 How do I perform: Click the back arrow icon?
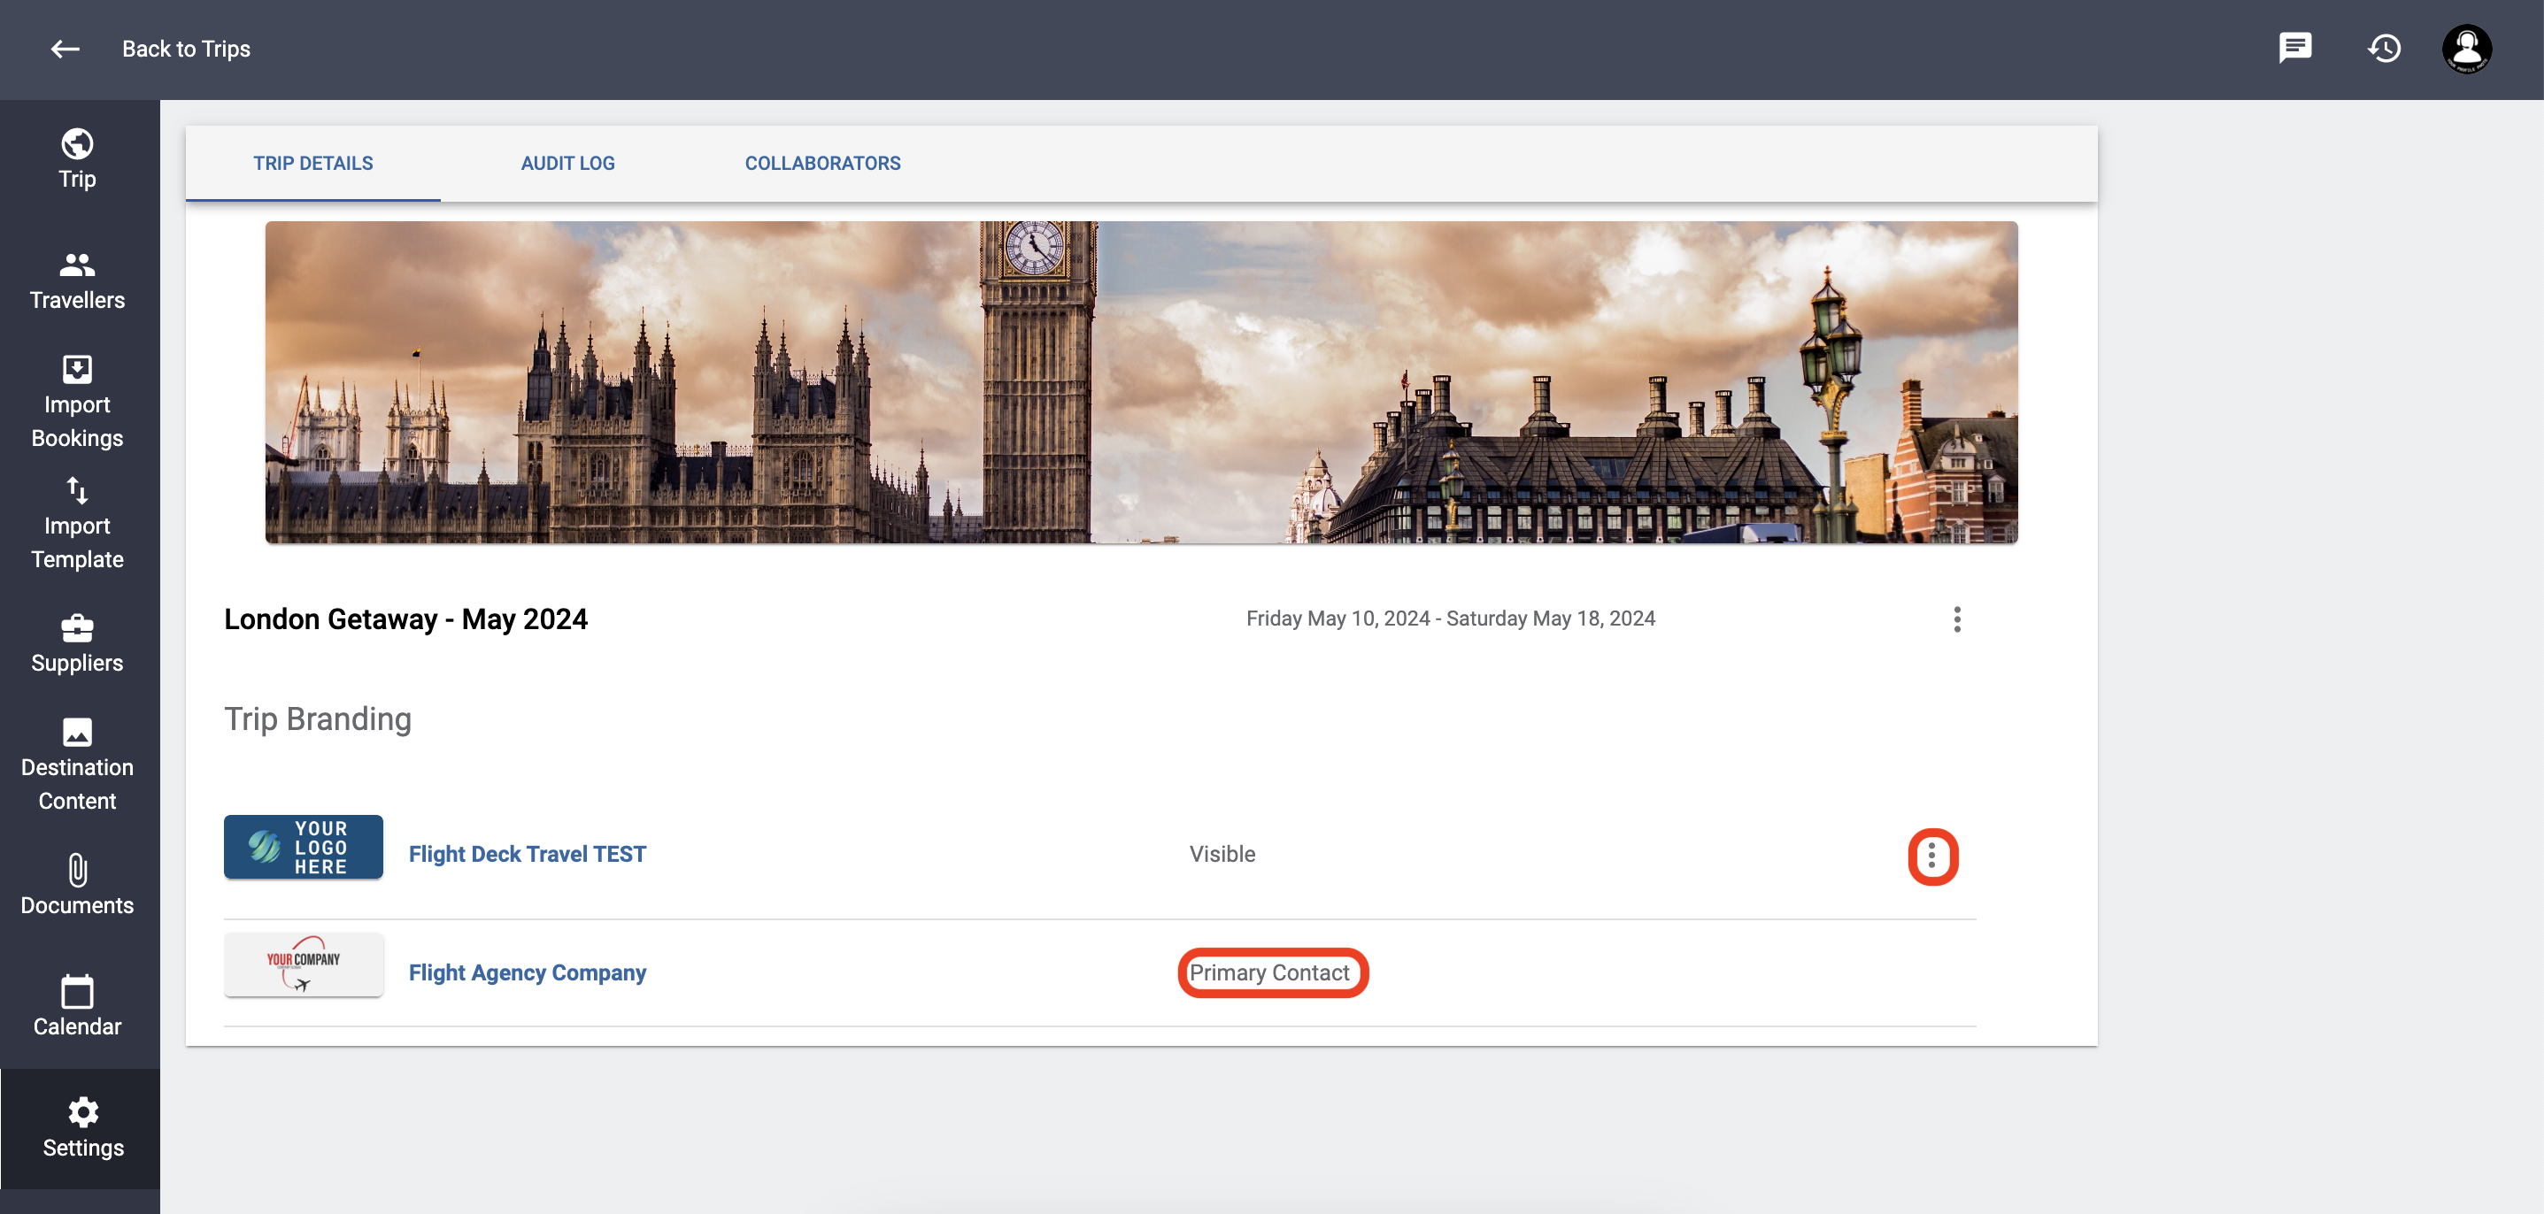pyautogui.click(x=66, y=49)
